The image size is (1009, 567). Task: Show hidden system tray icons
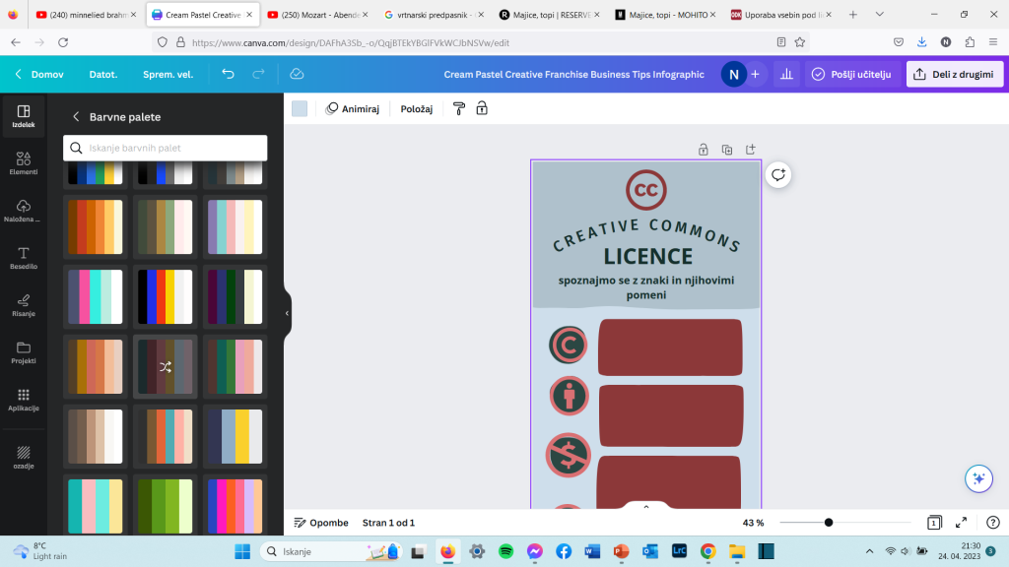coord(869,551)
